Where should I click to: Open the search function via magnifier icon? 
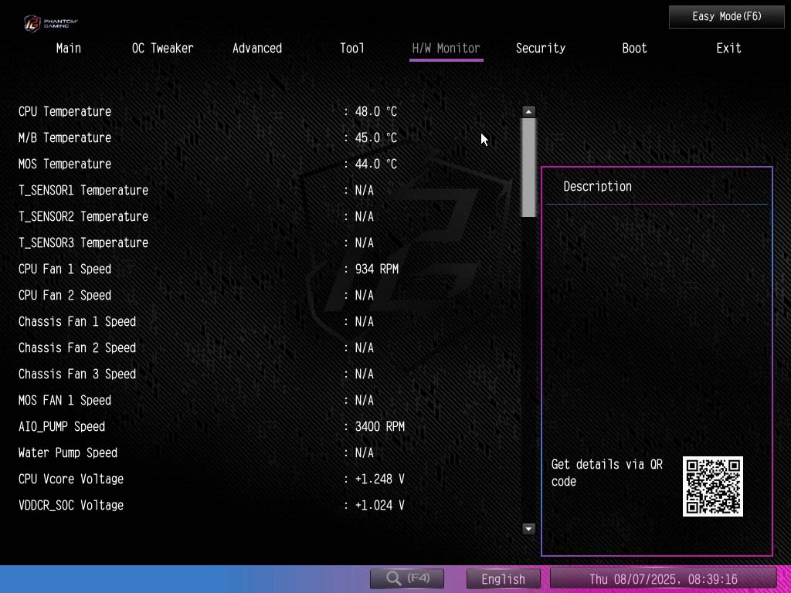click(x=406, y=578)
